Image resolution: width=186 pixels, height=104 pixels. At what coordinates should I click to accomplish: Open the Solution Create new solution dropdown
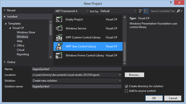click(77, 81)
